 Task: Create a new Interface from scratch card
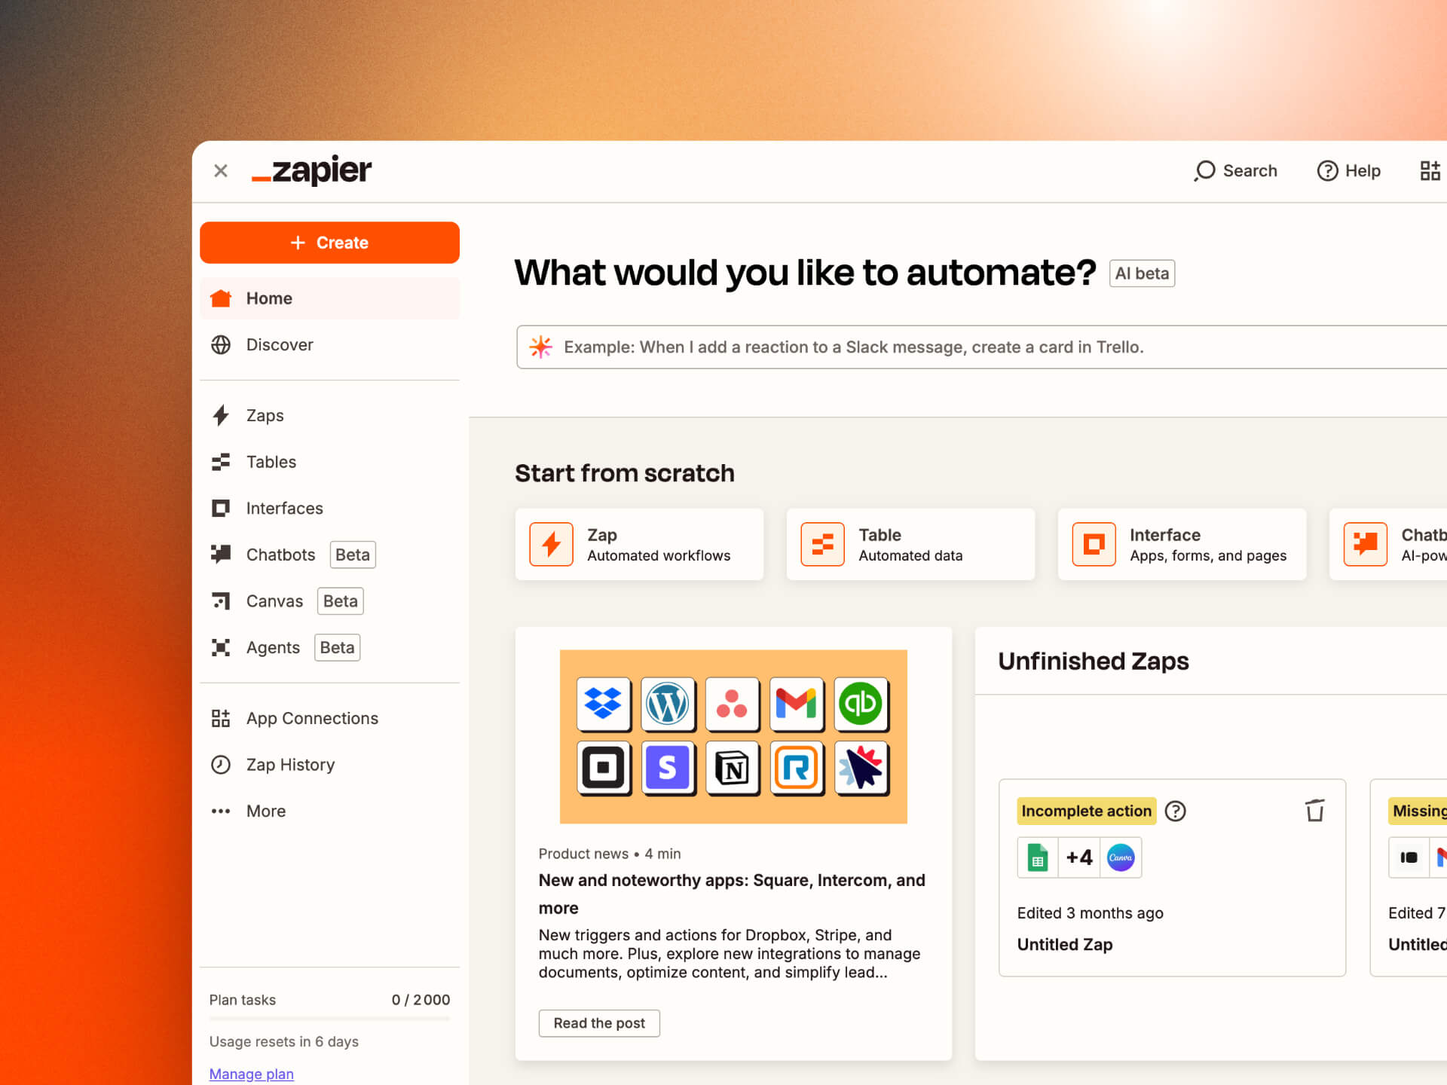[x=1182, y=544]
